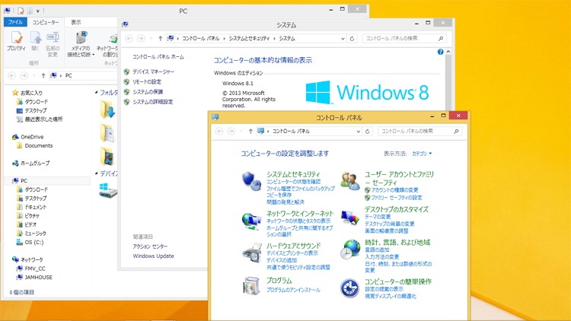Expand the Control Panel address bar dropdown
The width and height of the screenshot is (571, 321).
pos(359,132)
